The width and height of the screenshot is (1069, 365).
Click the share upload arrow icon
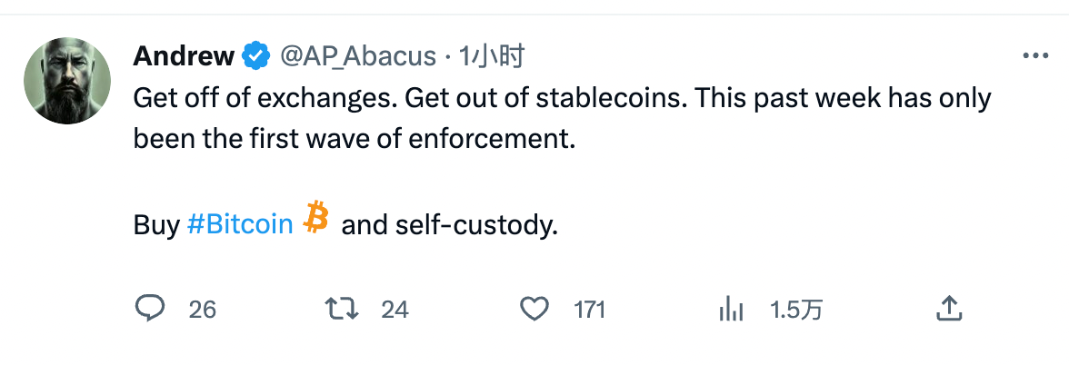tap(949, 309)
